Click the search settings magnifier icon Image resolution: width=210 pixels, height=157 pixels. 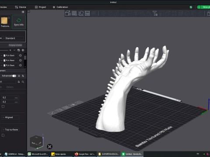point(23,82)
